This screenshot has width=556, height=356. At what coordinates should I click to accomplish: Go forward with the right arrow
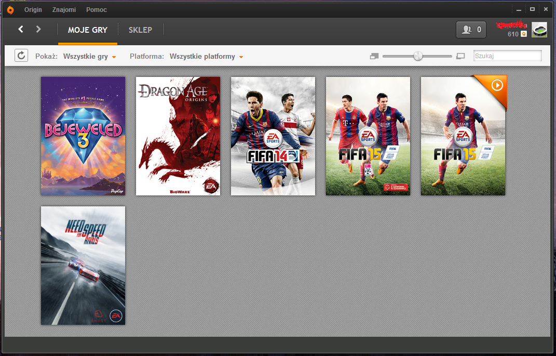[x=38, y=29]
